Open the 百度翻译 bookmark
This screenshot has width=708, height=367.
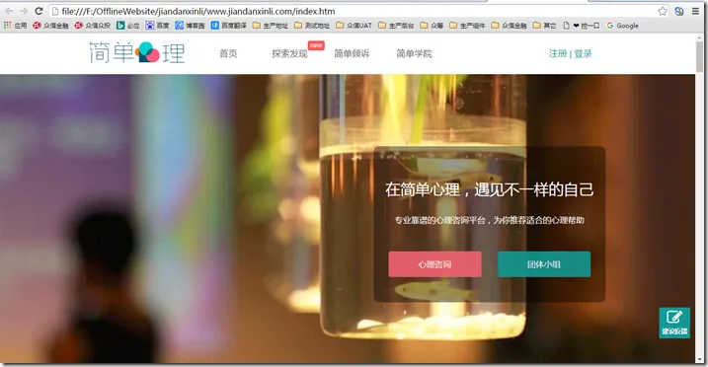point(228,26)
